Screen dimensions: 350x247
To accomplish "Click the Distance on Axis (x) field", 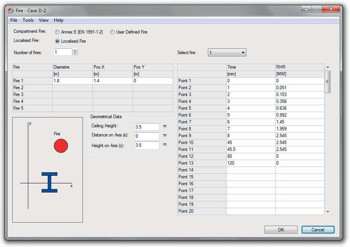I will [x=147, y=136].
